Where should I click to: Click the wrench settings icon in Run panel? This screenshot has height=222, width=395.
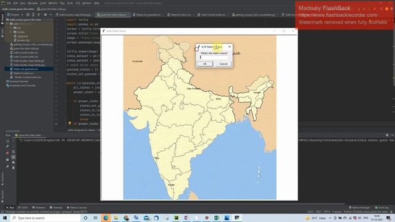pos(7,147)
